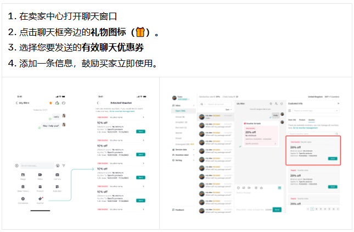354x232 pixels.
Task: Click the emoji icon in desktop compose toolbar
Action: [238, 188]
